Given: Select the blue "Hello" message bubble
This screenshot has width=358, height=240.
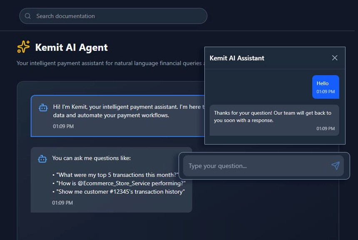Looking at the screenshot, I should click(x=326, y=87).
